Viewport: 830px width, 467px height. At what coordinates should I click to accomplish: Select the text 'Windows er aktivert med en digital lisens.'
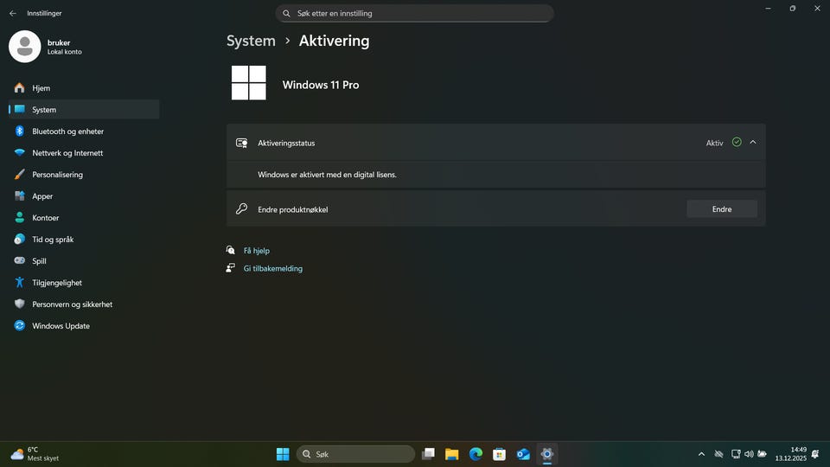click(327, 175)
